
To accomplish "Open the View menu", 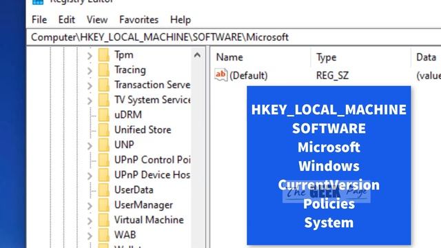I will point(97,20).
